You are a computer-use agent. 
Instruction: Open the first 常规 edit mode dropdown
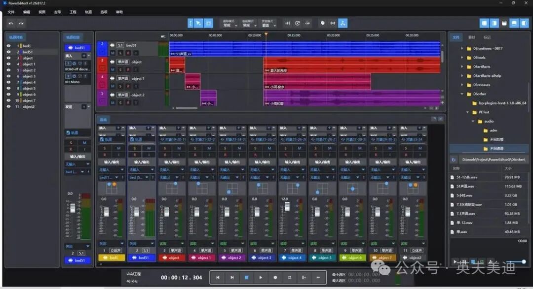tap(229, 24)
